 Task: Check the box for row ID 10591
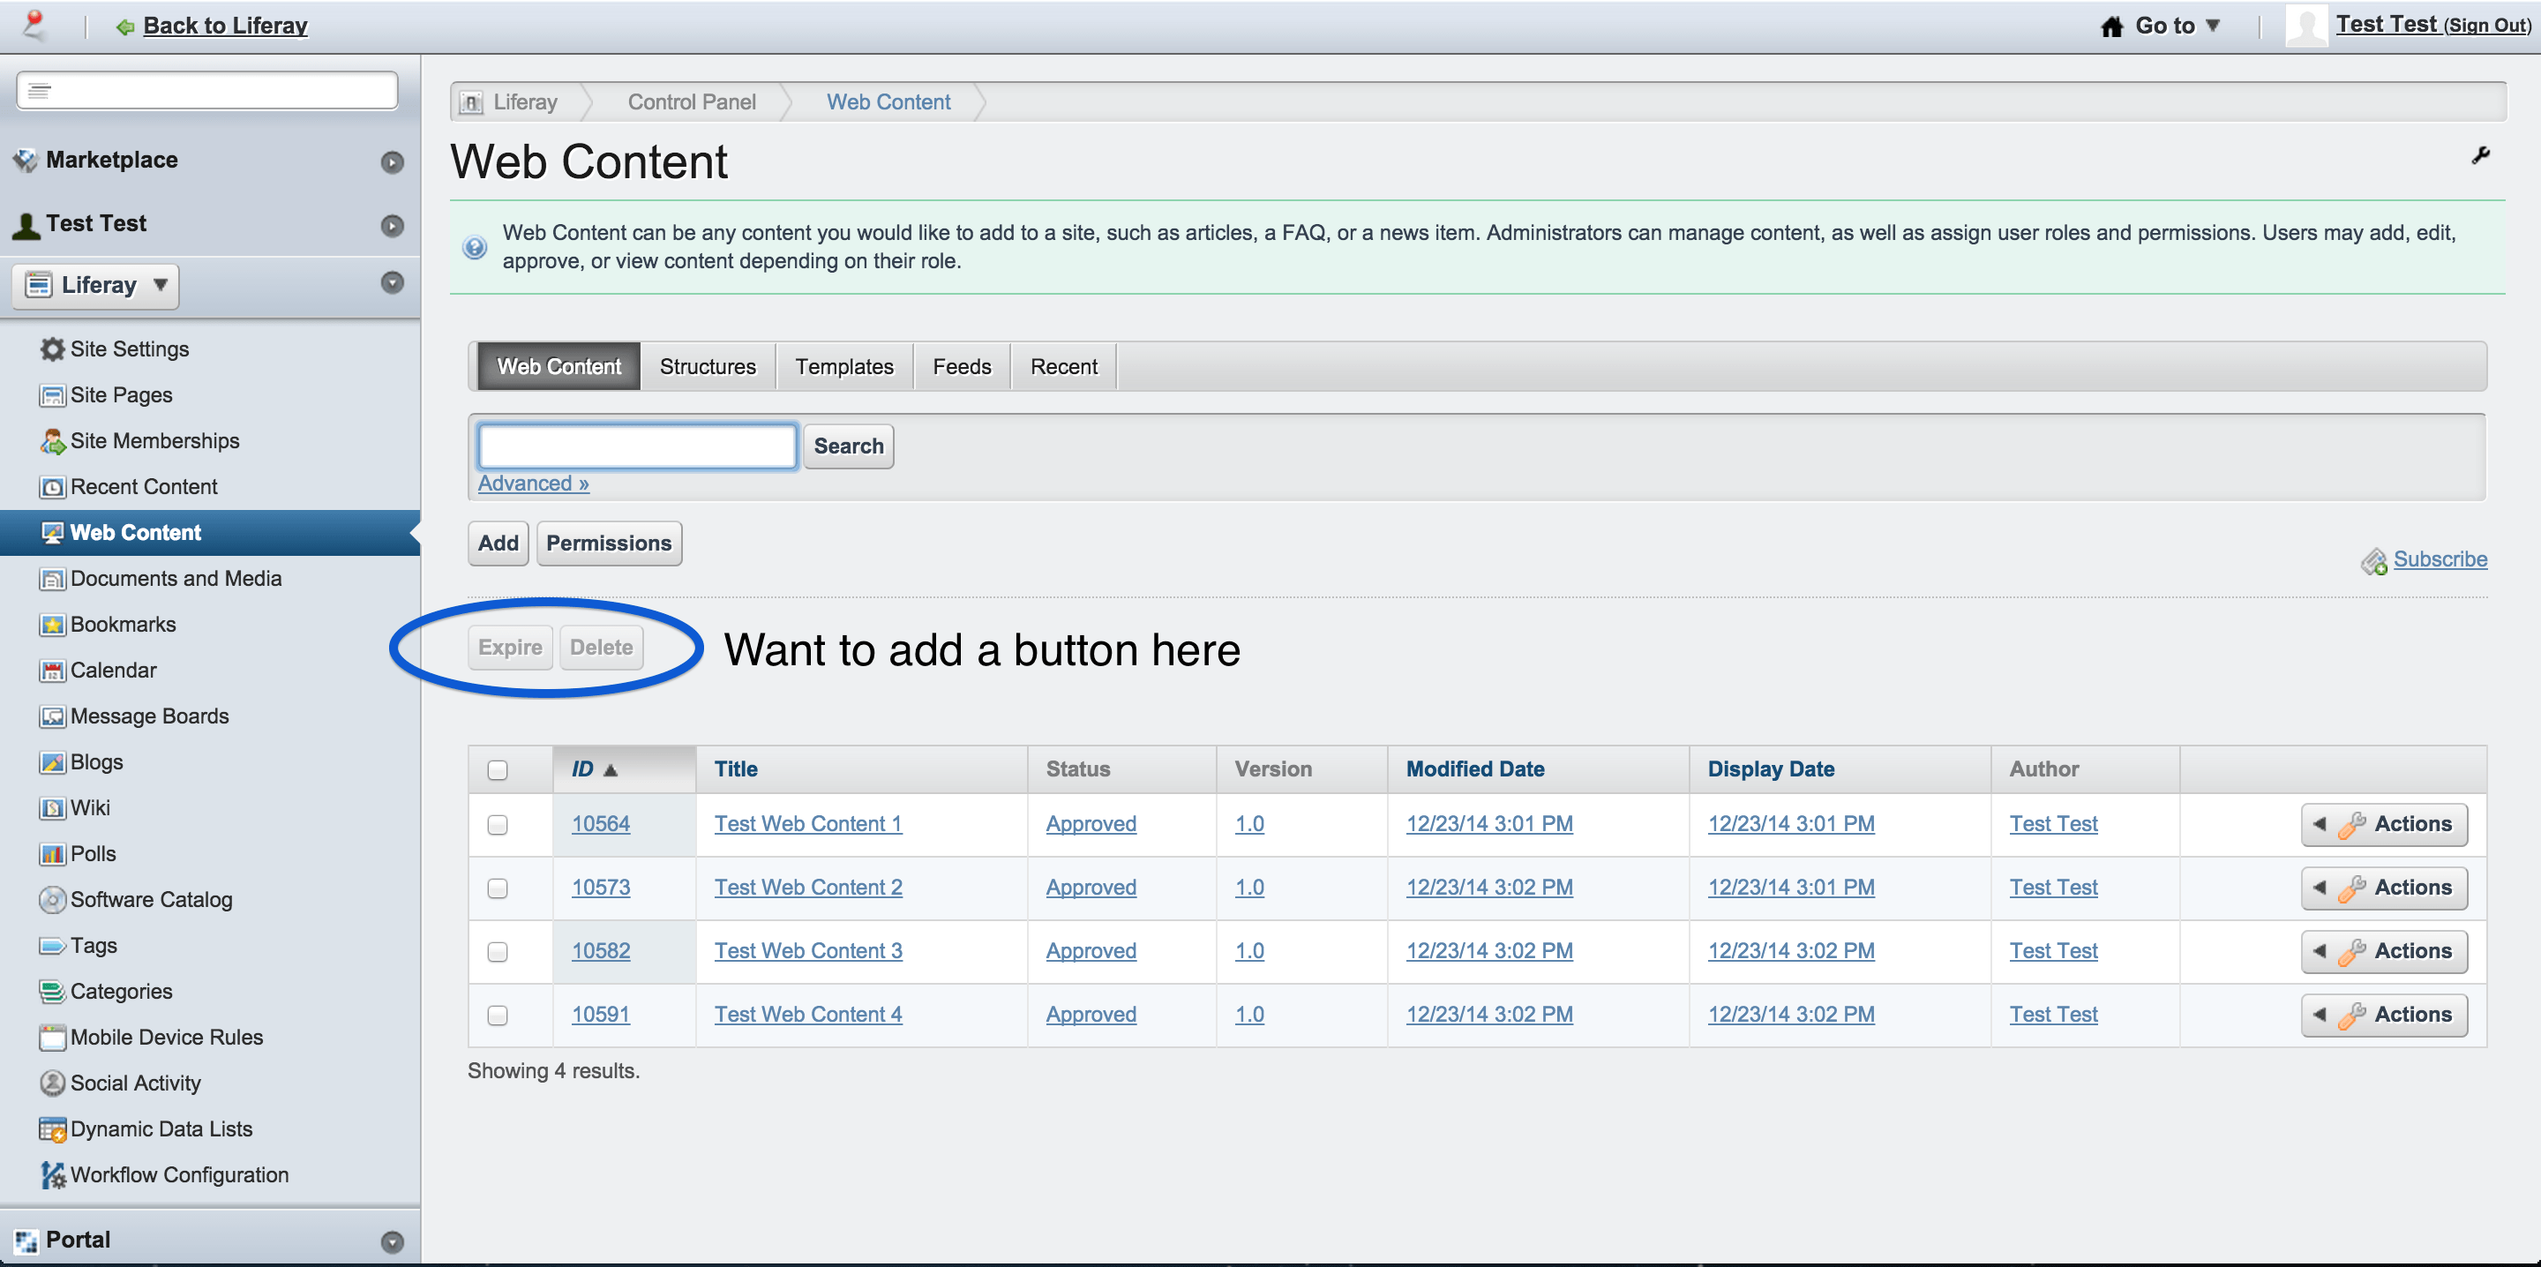[x=497, y=1016]
